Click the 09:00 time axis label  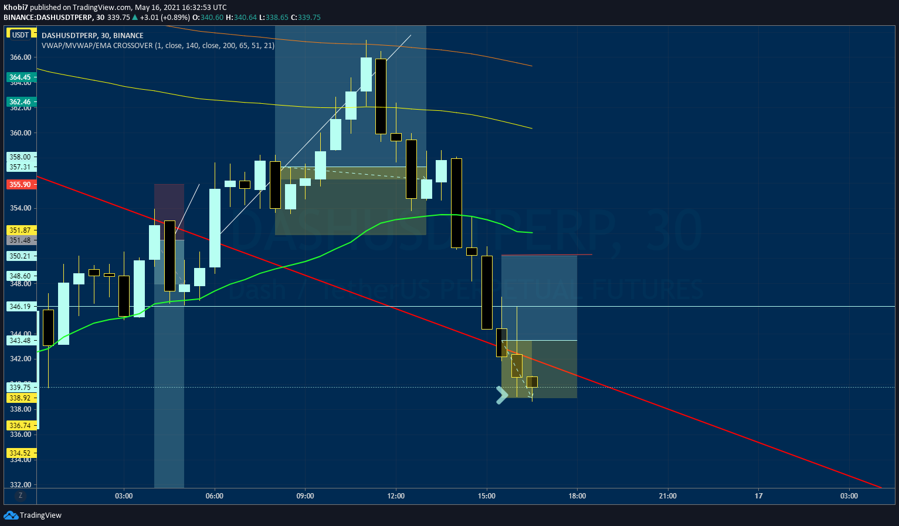[306, 496]
